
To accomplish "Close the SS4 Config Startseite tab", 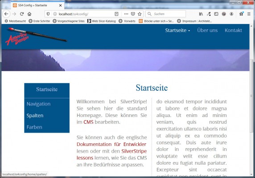I will tap(60, 5).
